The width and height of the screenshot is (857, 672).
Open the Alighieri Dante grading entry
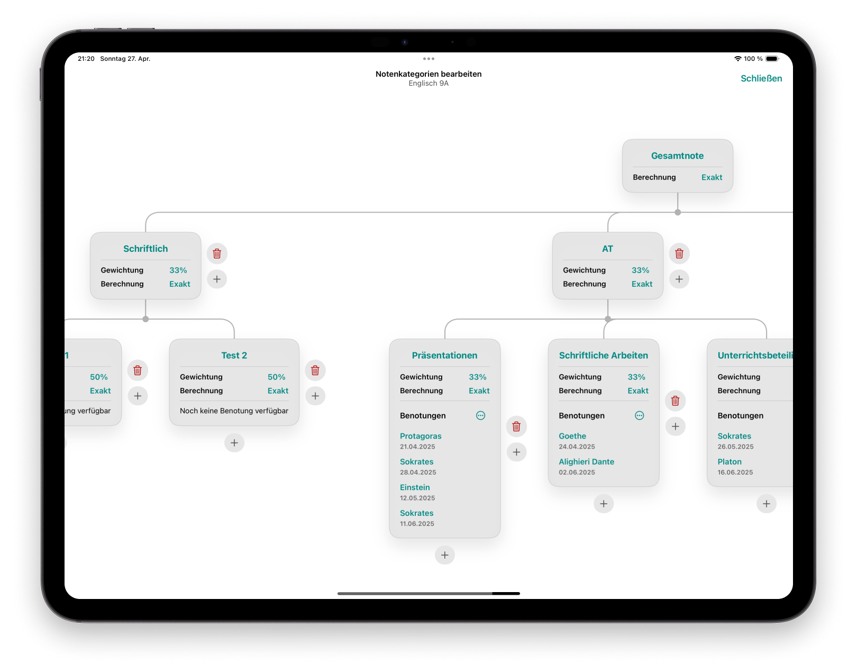pyautogui.click(x=586, y=467)
